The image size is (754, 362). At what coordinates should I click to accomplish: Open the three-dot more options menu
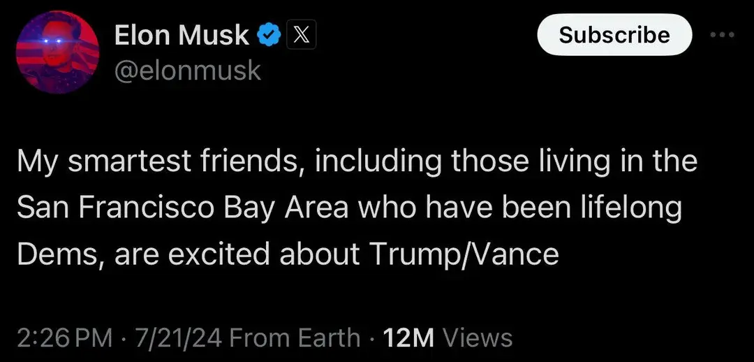723,35
